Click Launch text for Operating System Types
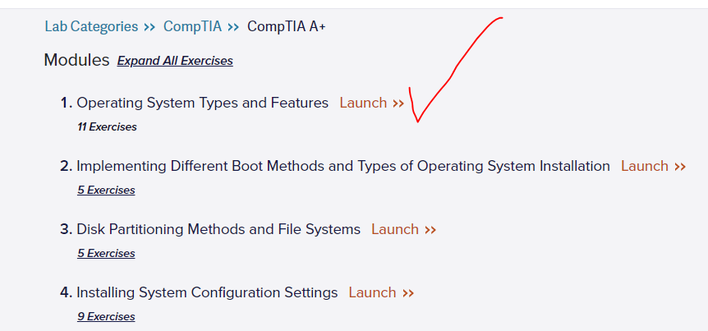The width and height of the screenshot is (708, 331). 363,103
